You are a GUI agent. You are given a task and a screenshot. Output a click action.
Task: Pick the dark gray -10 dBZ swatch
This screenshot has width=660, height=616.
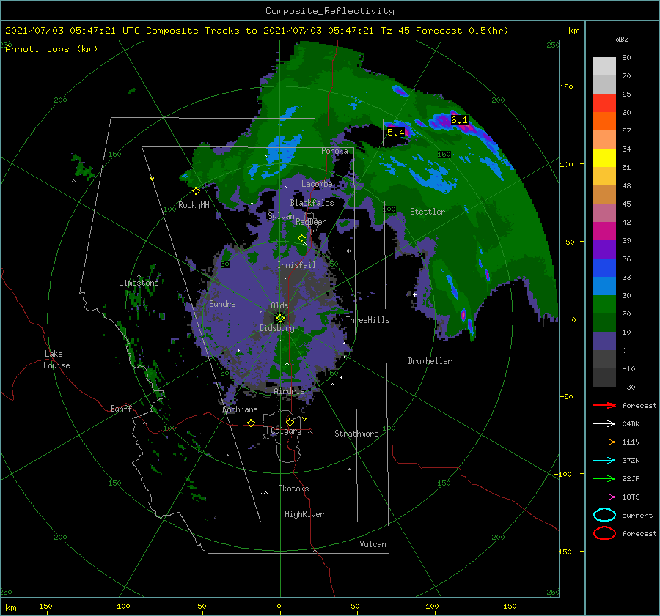(604, 378)
